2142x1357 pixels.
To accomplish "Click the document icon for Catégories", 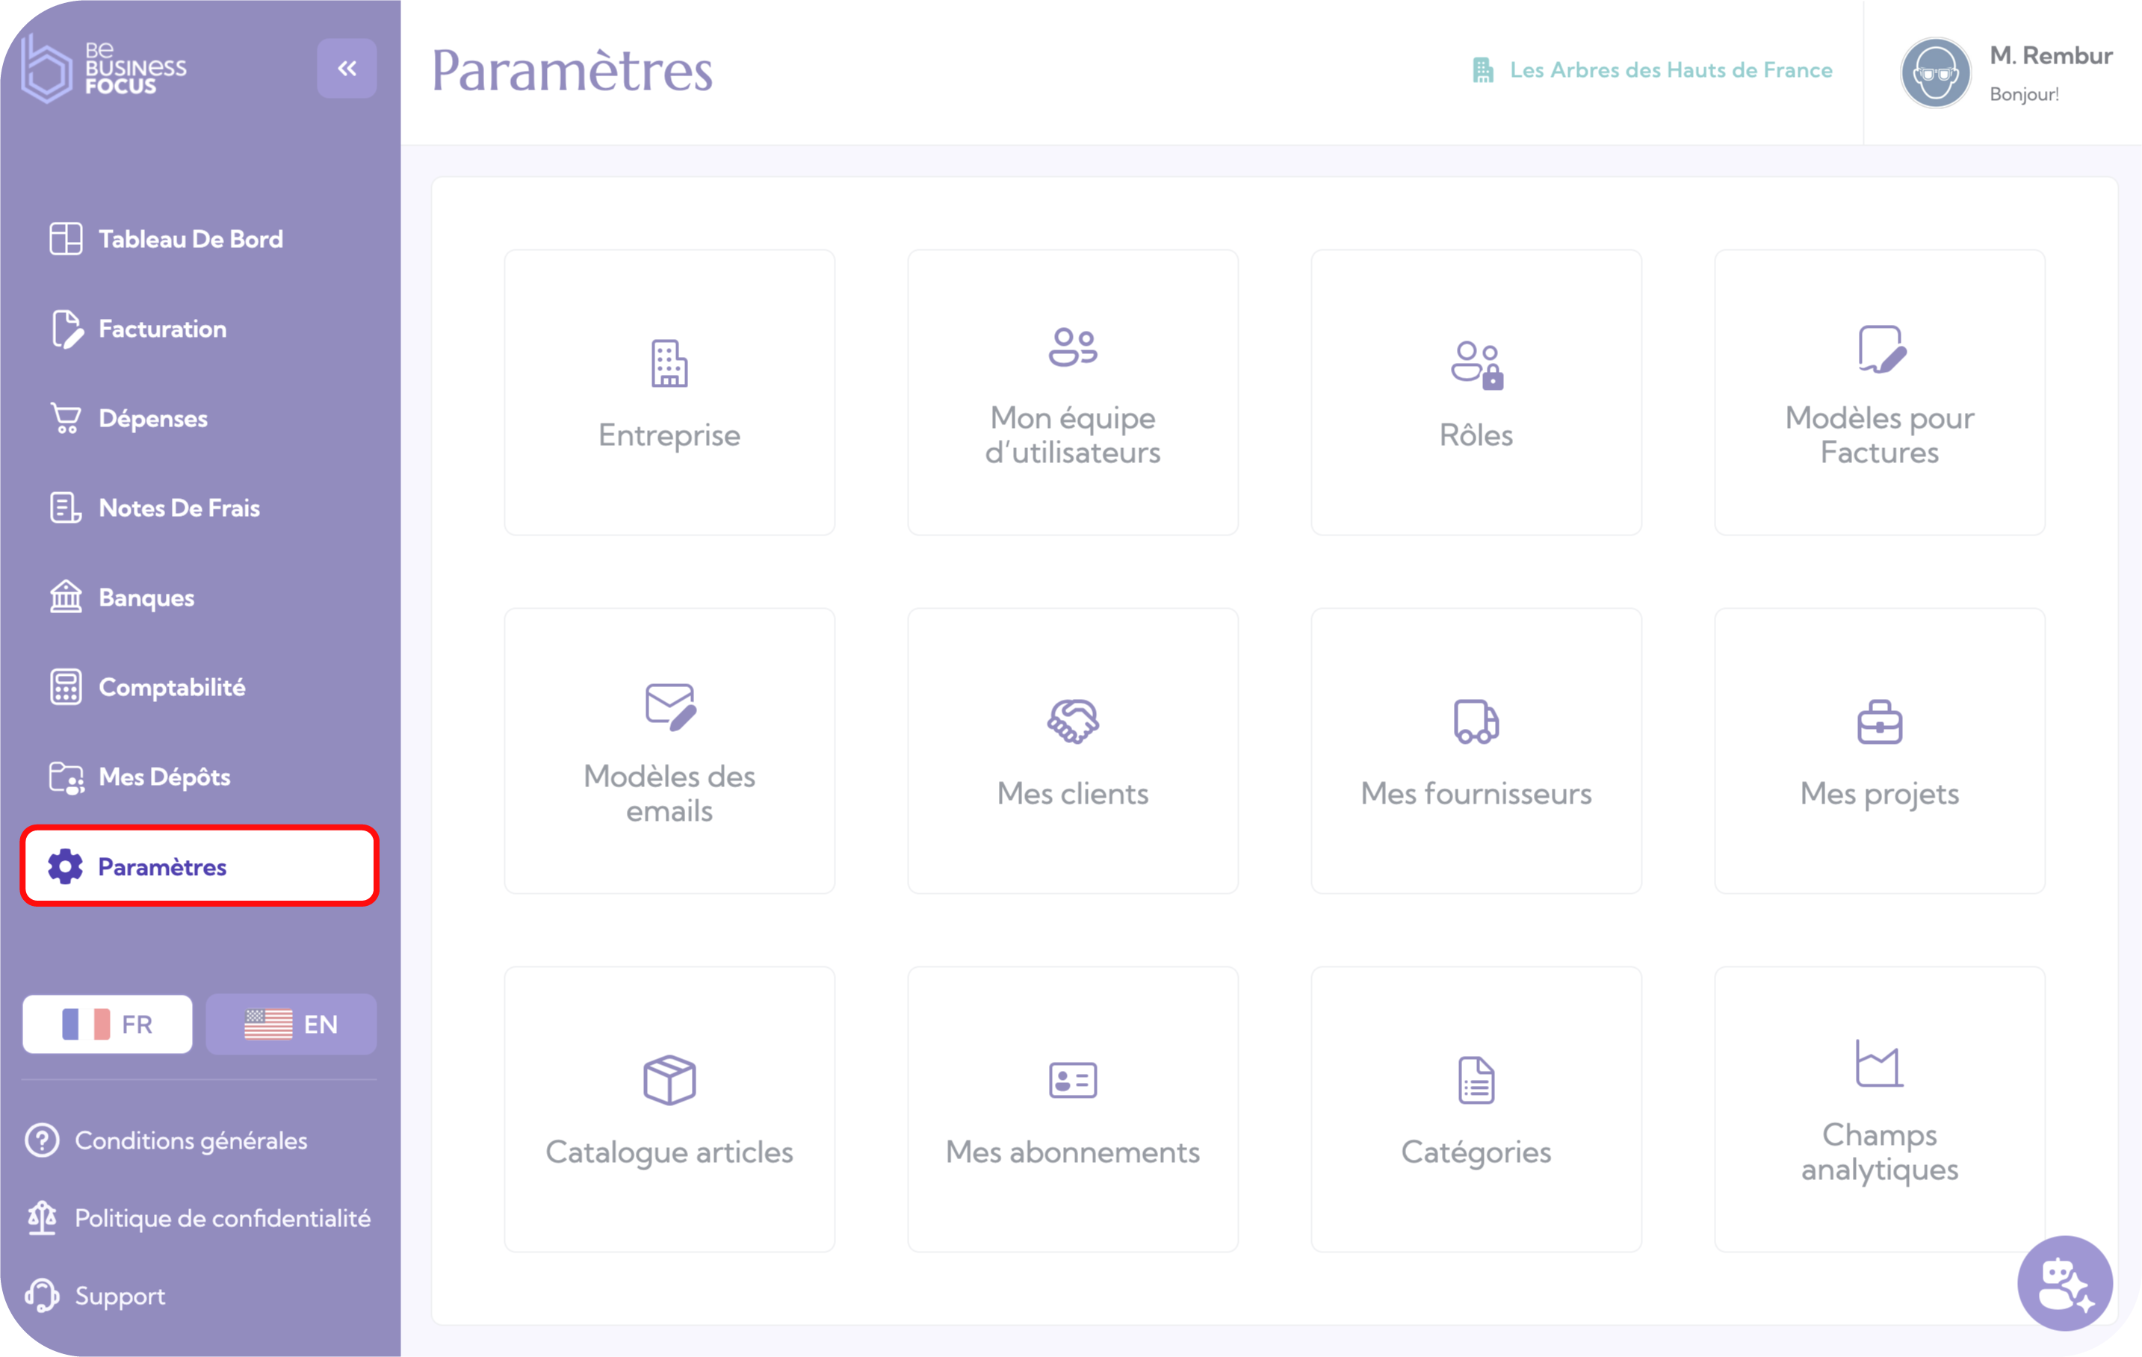I will coord(1476,1080).
